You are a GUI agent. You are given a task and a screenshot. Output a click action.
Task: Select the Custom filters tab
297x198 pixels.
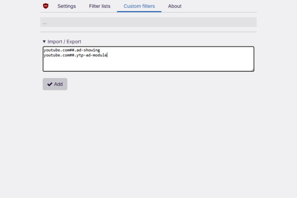139,6
